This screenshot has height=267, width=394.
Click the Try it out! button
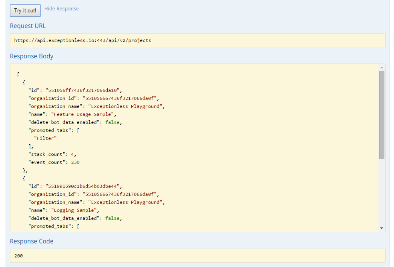pyautogui.click(x=25, y=10)
